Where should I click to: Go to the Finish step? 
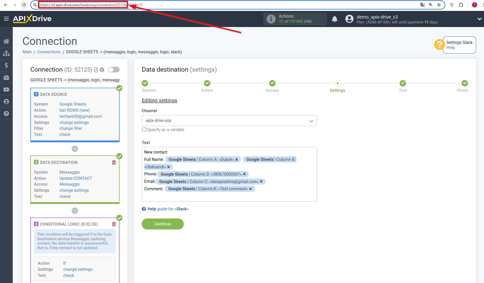(465, 83)
